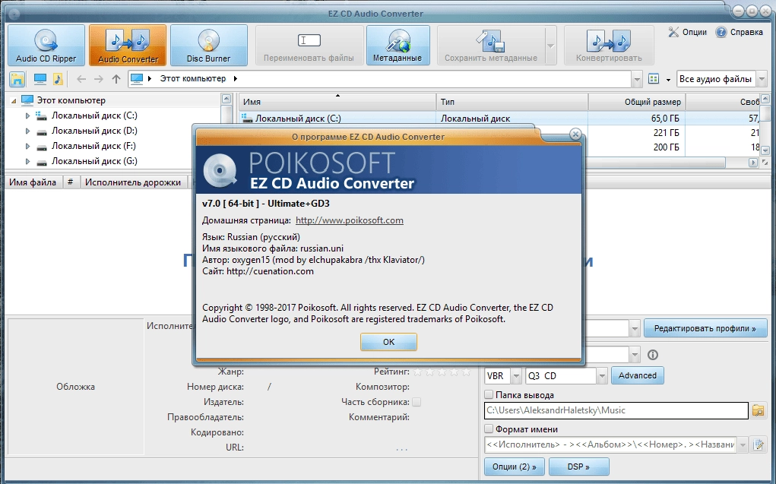Open Advanced encoder settings

click(638, 375)
